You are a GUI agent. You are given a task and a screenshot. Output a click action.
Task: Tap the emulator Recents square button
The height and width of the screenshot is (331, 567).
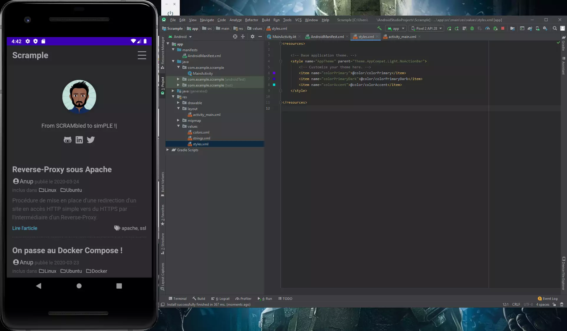click(119, 286)
